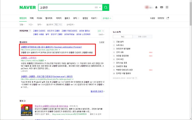Open the 영역 dropdown
This screenshot has width=192, height=120.
pos(40,25)
